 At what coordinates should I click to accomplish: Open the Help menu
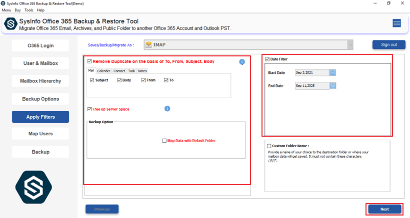tap(40, 10)
